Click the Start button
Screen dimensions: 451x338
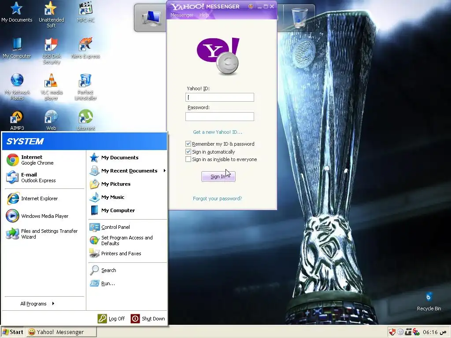[13, 332]
